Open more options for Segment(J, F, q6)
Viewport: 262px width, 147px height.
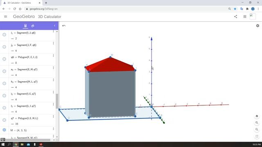coord(53,43)
